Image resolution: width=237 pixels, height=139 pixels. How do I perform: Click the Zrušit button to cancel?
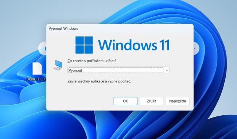click(151, 101)
